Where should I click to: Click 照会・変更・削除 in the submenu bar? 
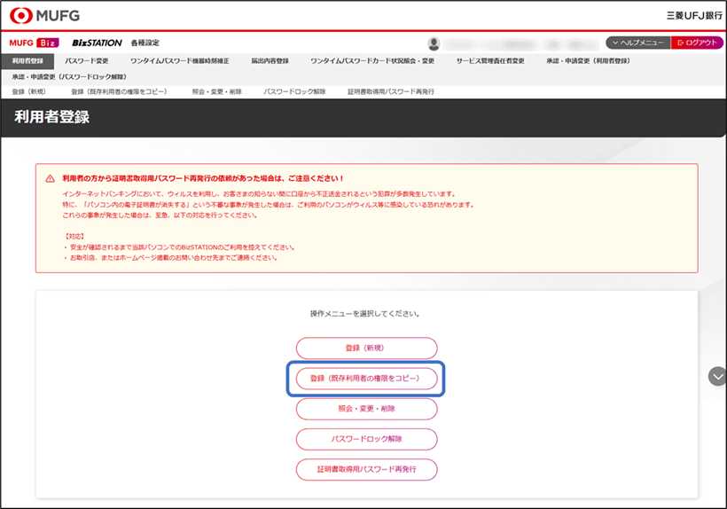click(x=215, y=91)
